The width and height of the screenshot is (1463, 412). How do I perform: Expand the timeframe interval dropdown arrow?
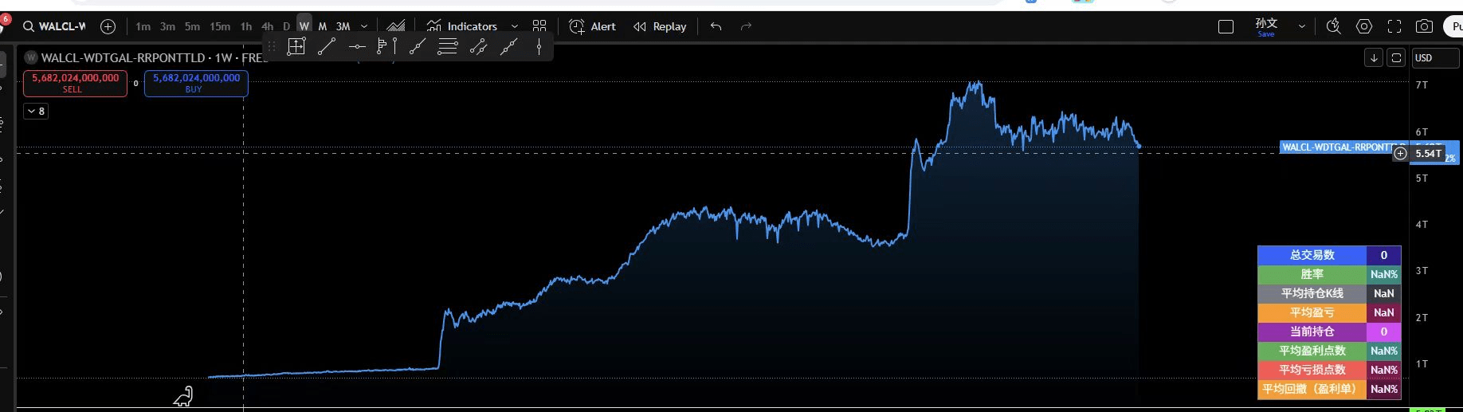click(x=364, y=26)
